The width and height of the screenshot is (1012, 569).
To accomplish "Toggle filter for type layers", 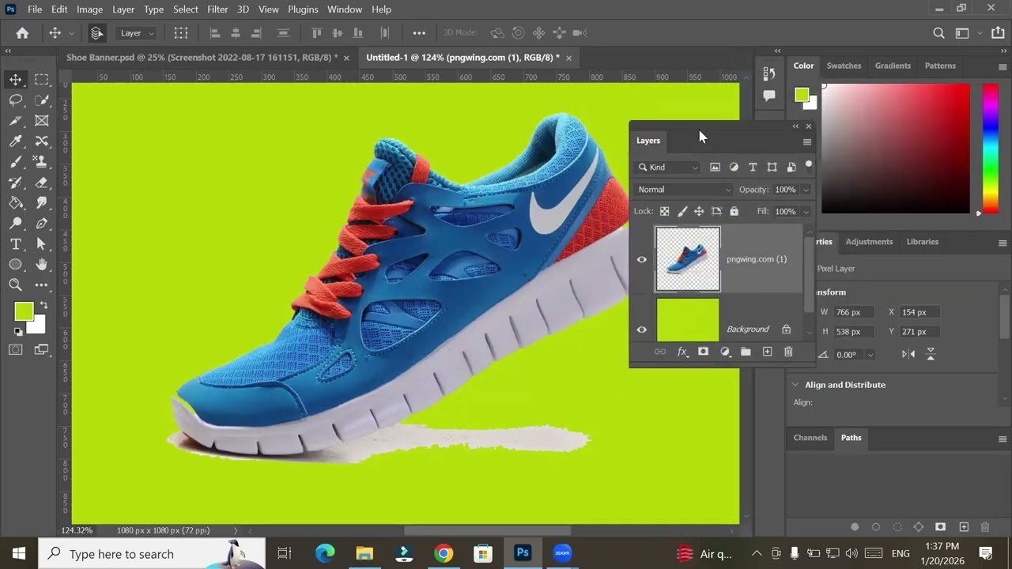I will tap(753, 167).
